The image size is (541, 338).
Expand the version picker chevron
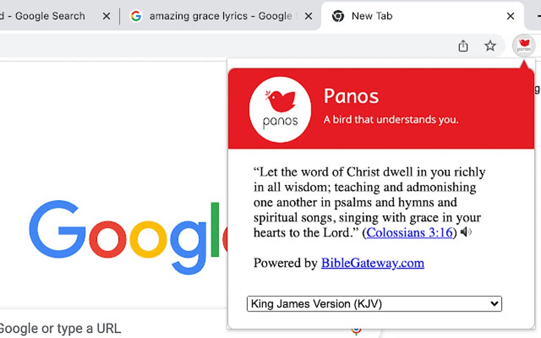pos(494,304)
